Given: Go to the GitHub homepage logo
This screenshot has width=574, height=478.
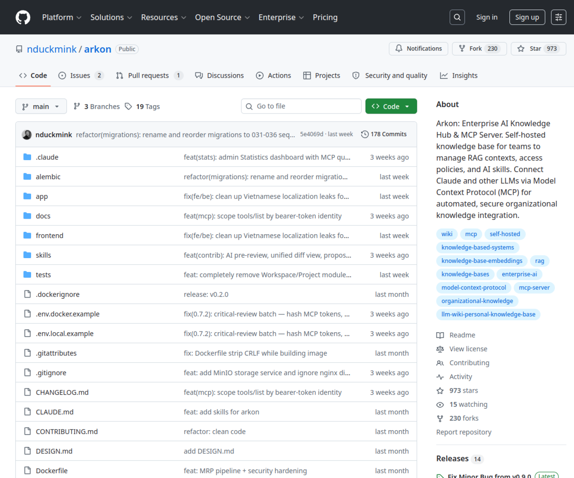Looking at the screenshot, I should 23,17.
